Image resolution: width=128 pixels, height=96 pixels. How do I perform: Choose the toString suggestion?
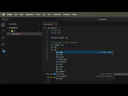click(84, 59)
